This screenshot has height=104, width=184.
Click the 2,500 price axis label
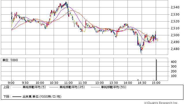(175, 35)
